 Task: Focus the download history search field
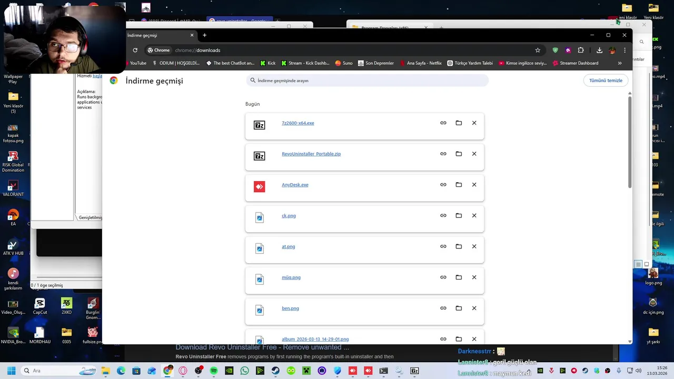[367, 81]
